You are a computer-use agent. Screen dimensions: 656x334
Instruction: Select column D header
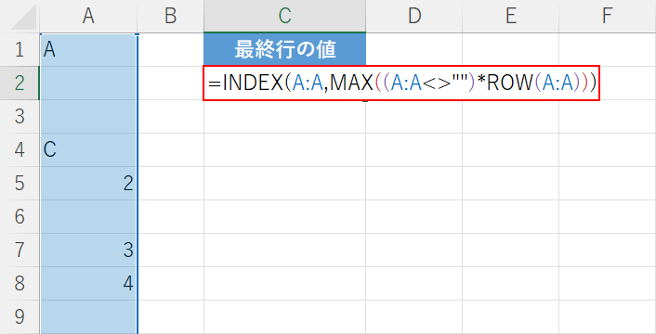pyautogui.click(x=414, y=17)
